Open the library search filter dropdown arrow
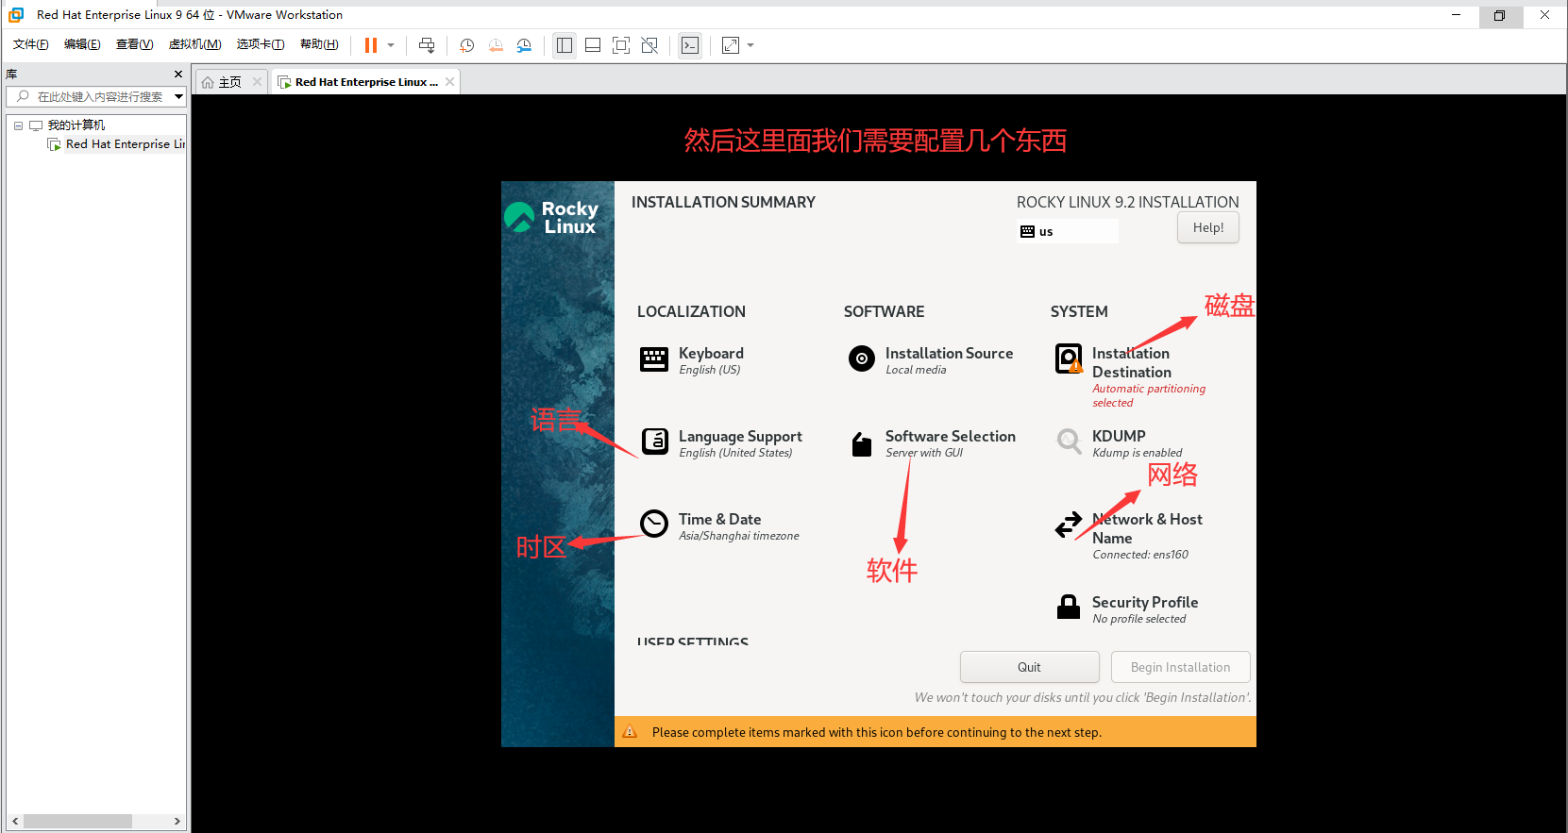 (x=178, y=96)
